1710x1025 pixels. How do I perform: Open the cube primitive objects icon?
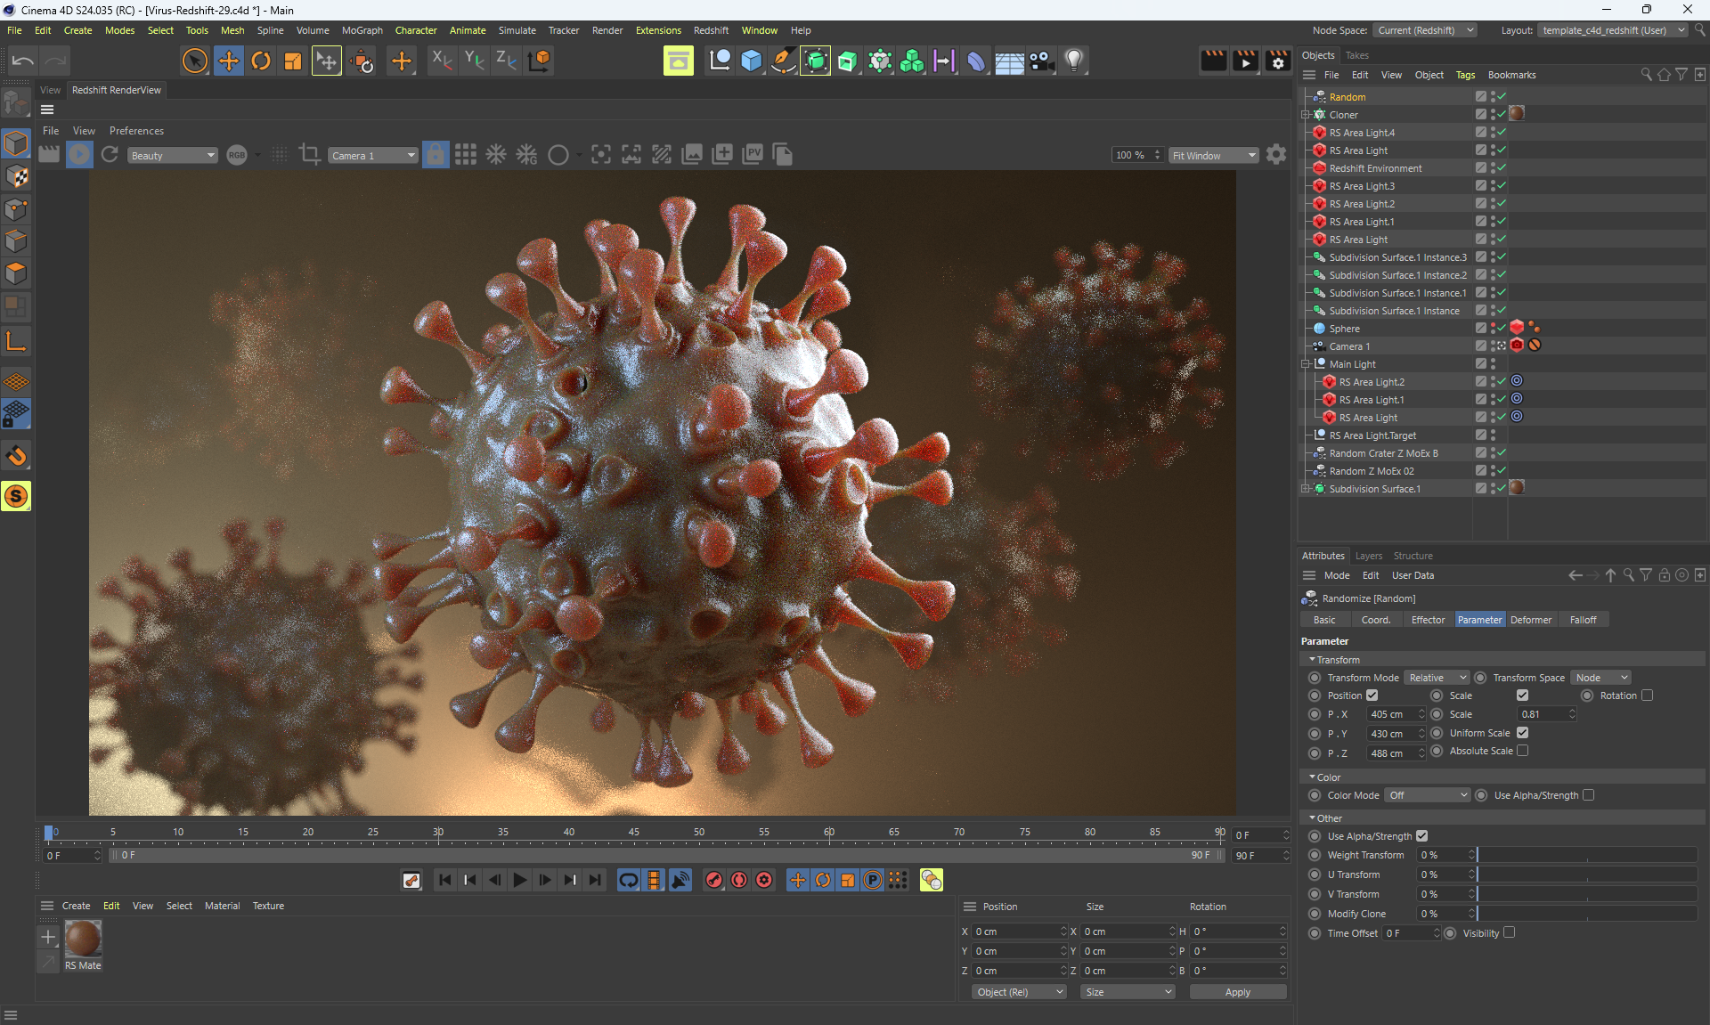pyautogui.click(x=751, y=61)
